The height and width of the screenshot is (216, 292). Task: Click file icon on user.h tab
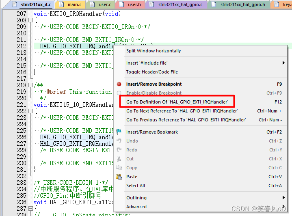tap(121, 4)
